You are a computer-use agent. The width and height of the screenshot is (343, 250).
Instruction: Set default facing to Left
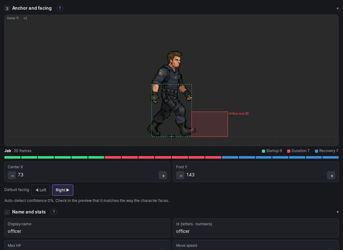[x=41, y=190]
